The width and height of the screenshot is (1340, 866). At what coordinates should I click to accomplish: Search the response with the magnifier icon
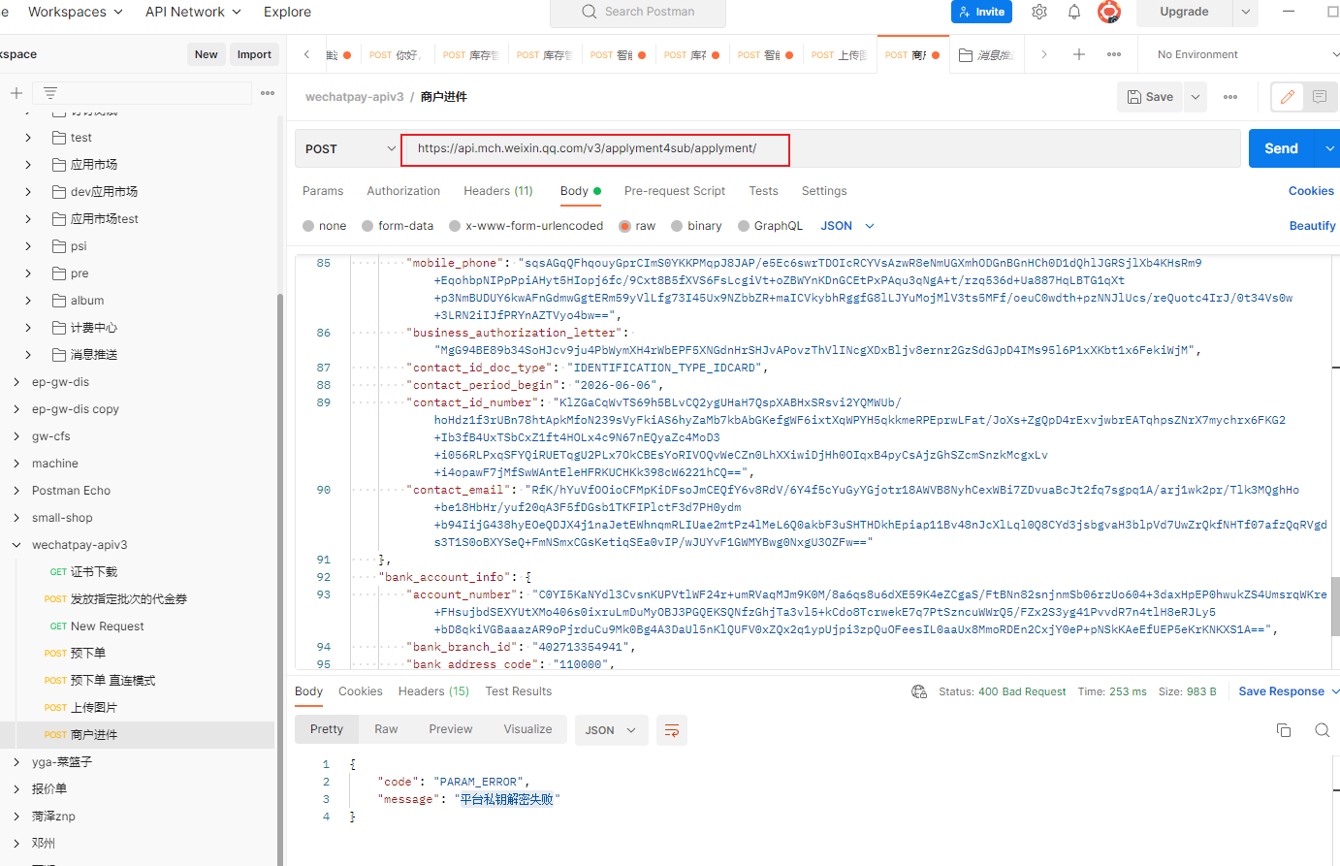pyautogui.click(x=1322, y=730)
